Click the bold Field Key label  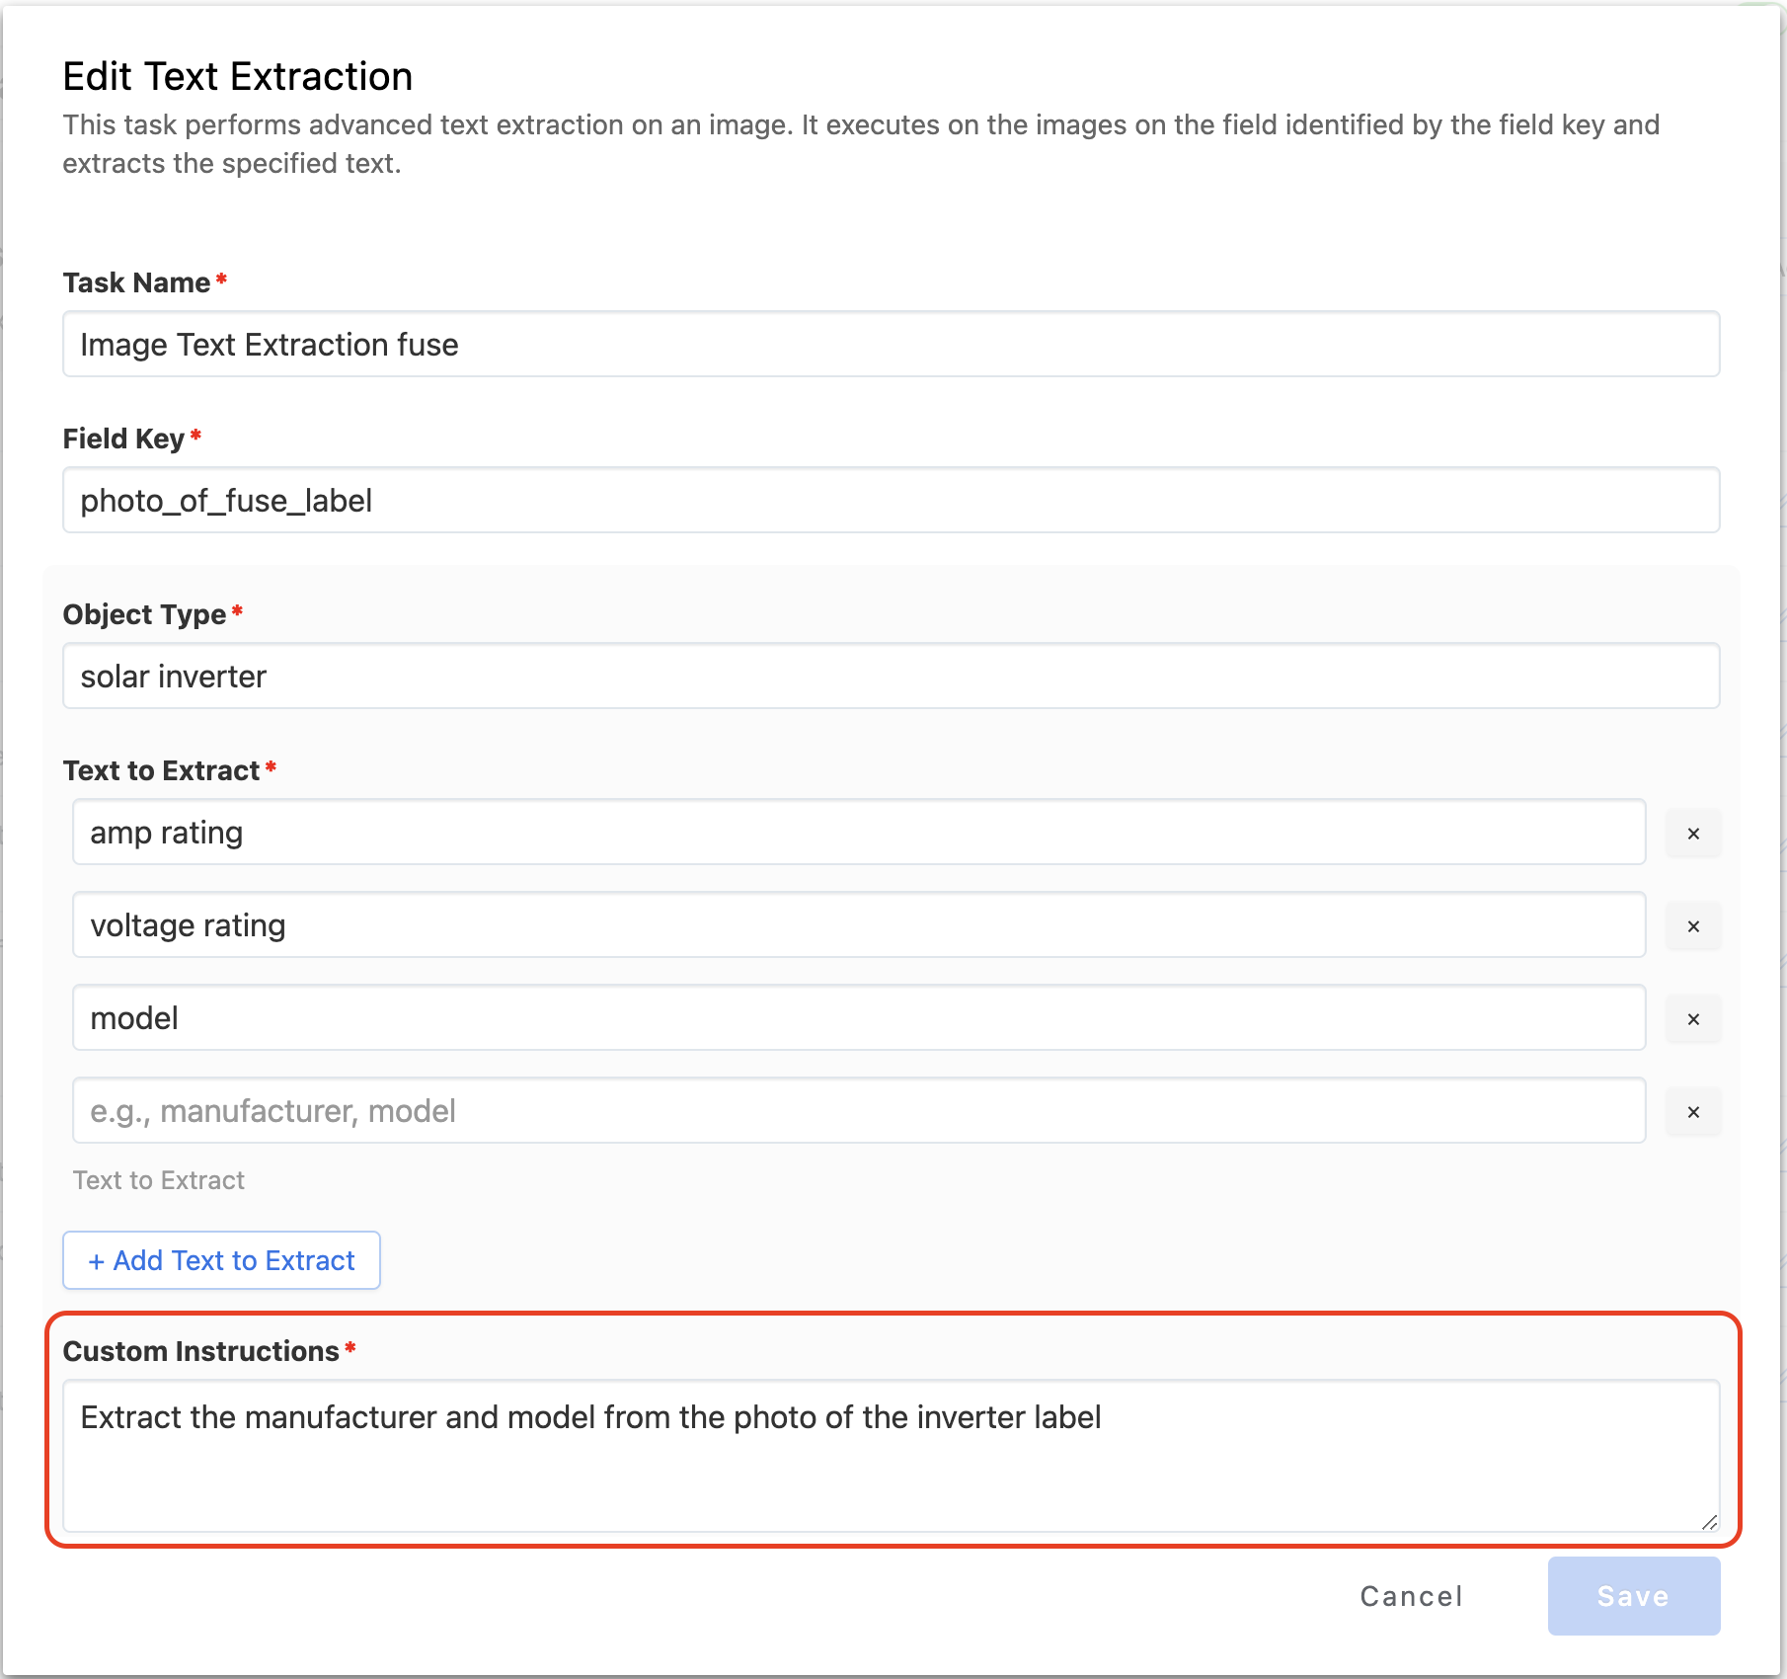[x=123, y=440]
